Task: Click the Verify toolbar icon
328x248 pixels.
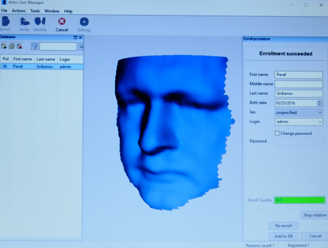Action: pyautogui.click(x=24, y=22)
